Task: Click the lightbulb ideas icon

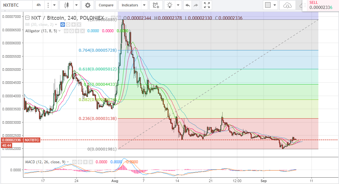Action: coord(170,5)
